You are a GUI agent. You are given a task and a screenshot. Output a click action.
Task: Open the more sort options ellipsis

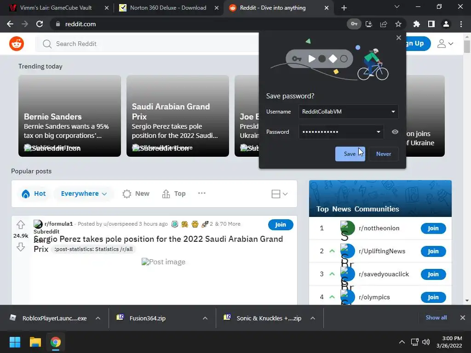coord(202,194)
